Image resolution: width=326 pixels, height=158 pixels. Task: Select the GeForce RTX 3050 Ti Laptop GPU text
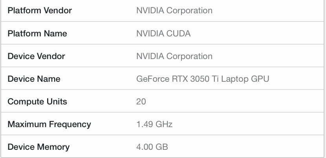(202, 79)
